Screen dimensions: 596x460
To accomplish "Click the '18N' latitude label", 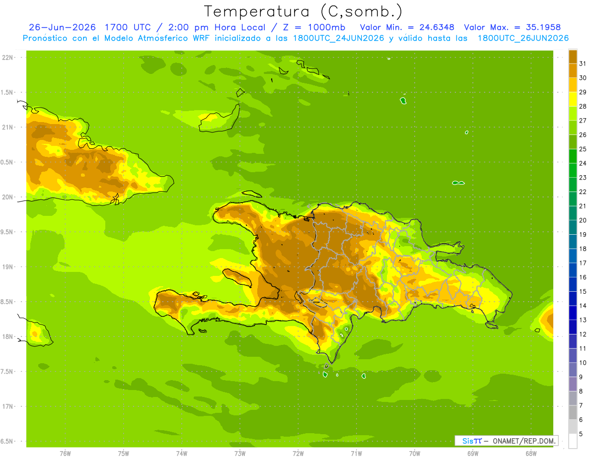I will click(7, 337).
